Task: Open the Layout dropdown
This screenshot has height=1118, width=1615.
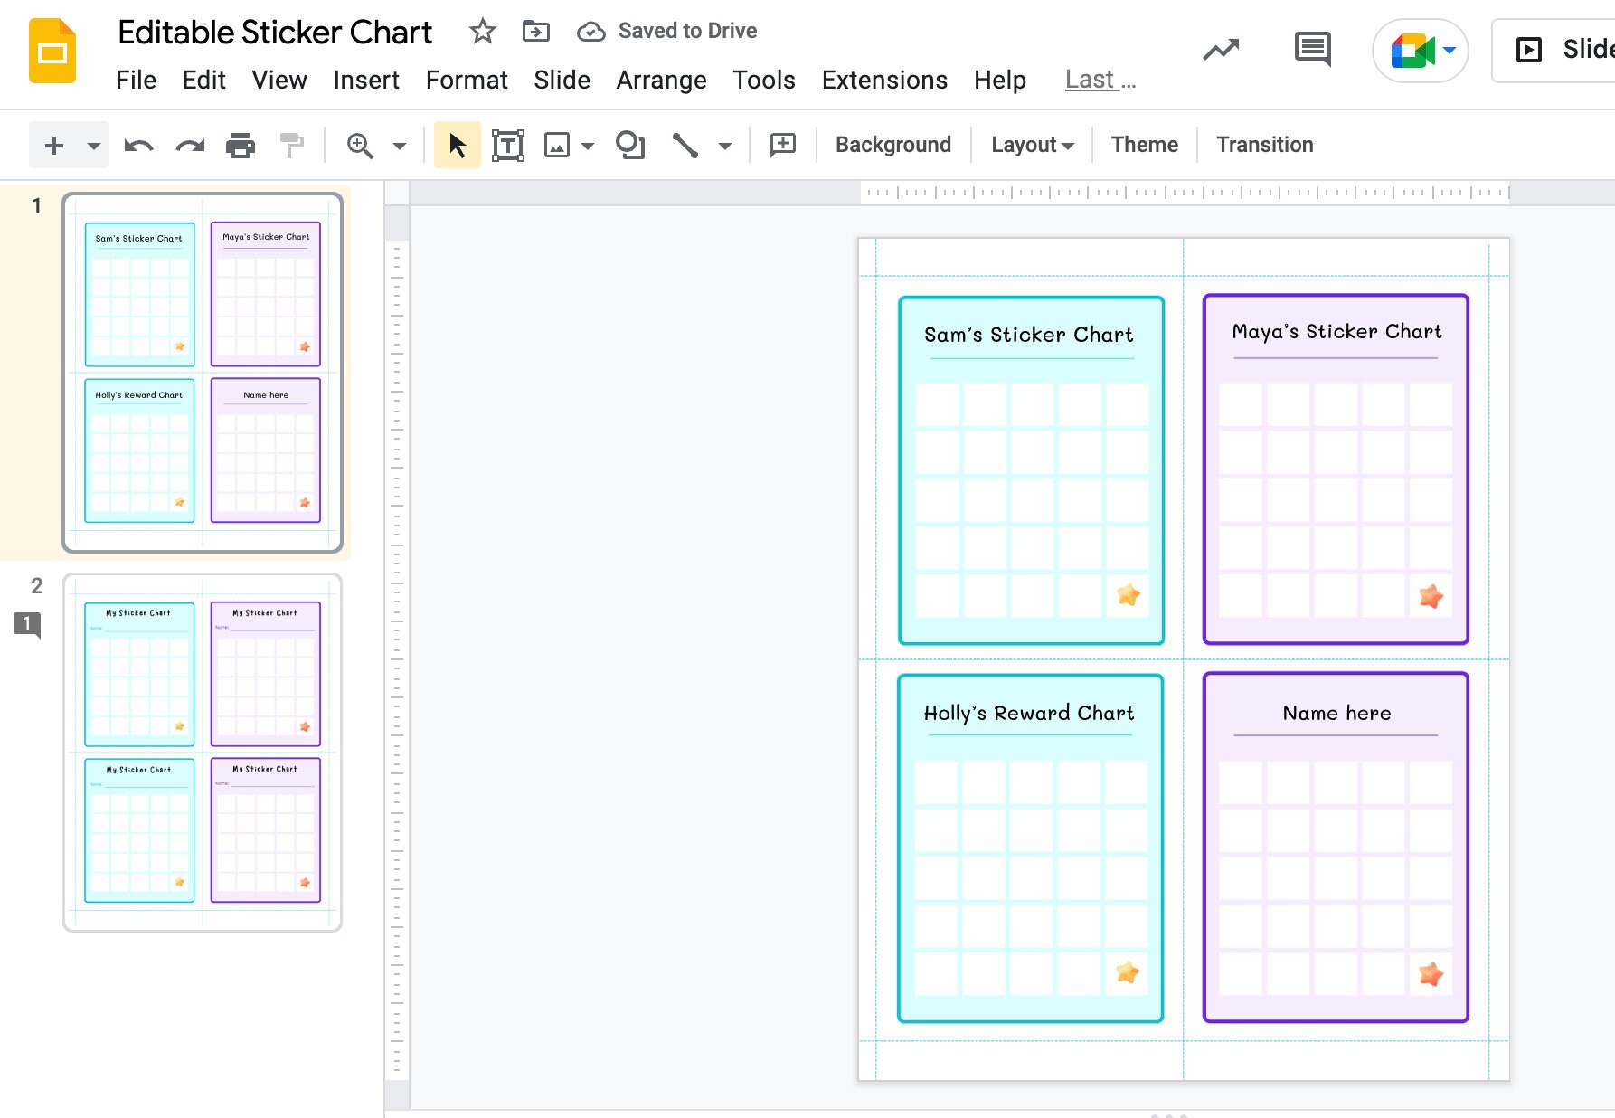Action: [x=1031, y=145]
